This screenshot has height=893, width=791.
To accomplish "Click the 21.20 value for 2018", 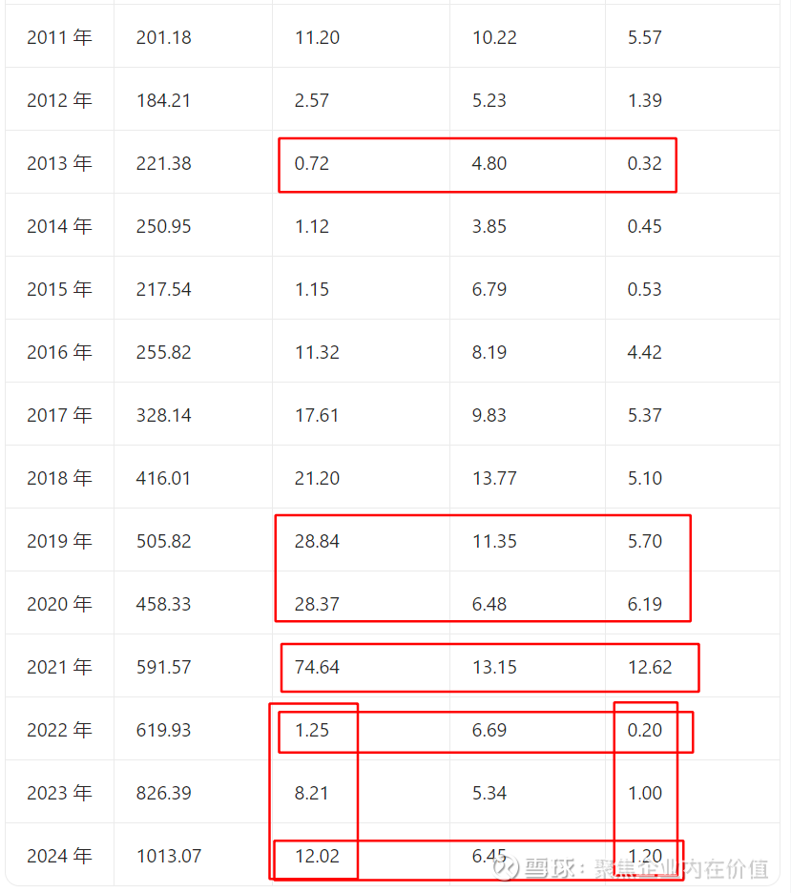I will (317, 479).
